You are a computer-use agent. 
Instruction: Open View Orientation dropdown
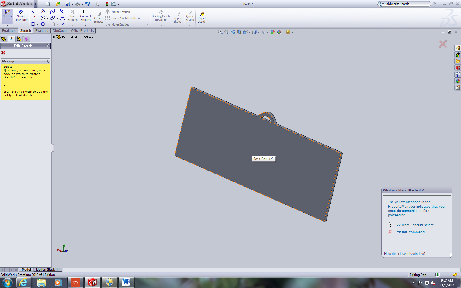coord(249,32)
